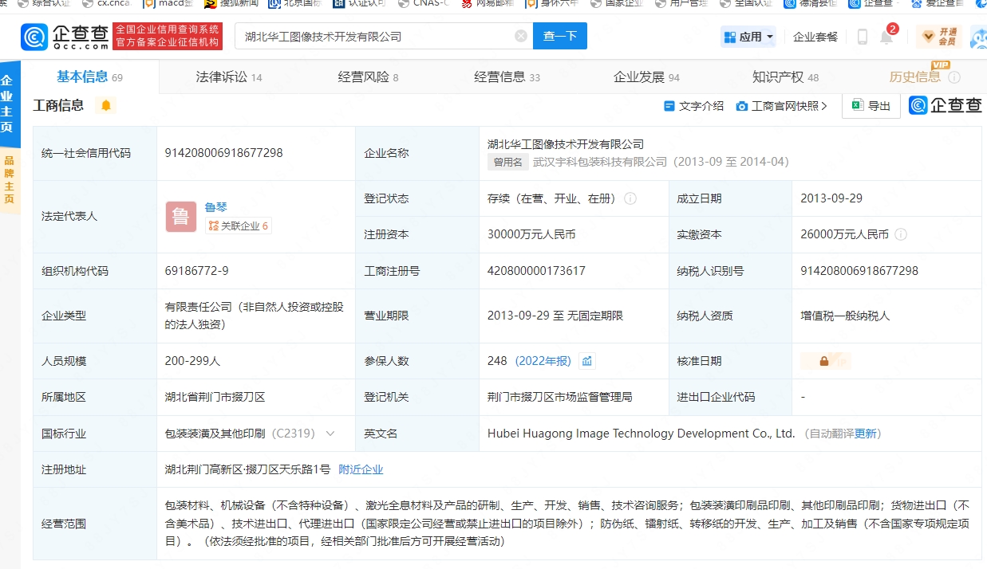Click the 开通会员 button
Image resolution: width=987 pixels, height=569 pixels.
click(x=938, y=37)
